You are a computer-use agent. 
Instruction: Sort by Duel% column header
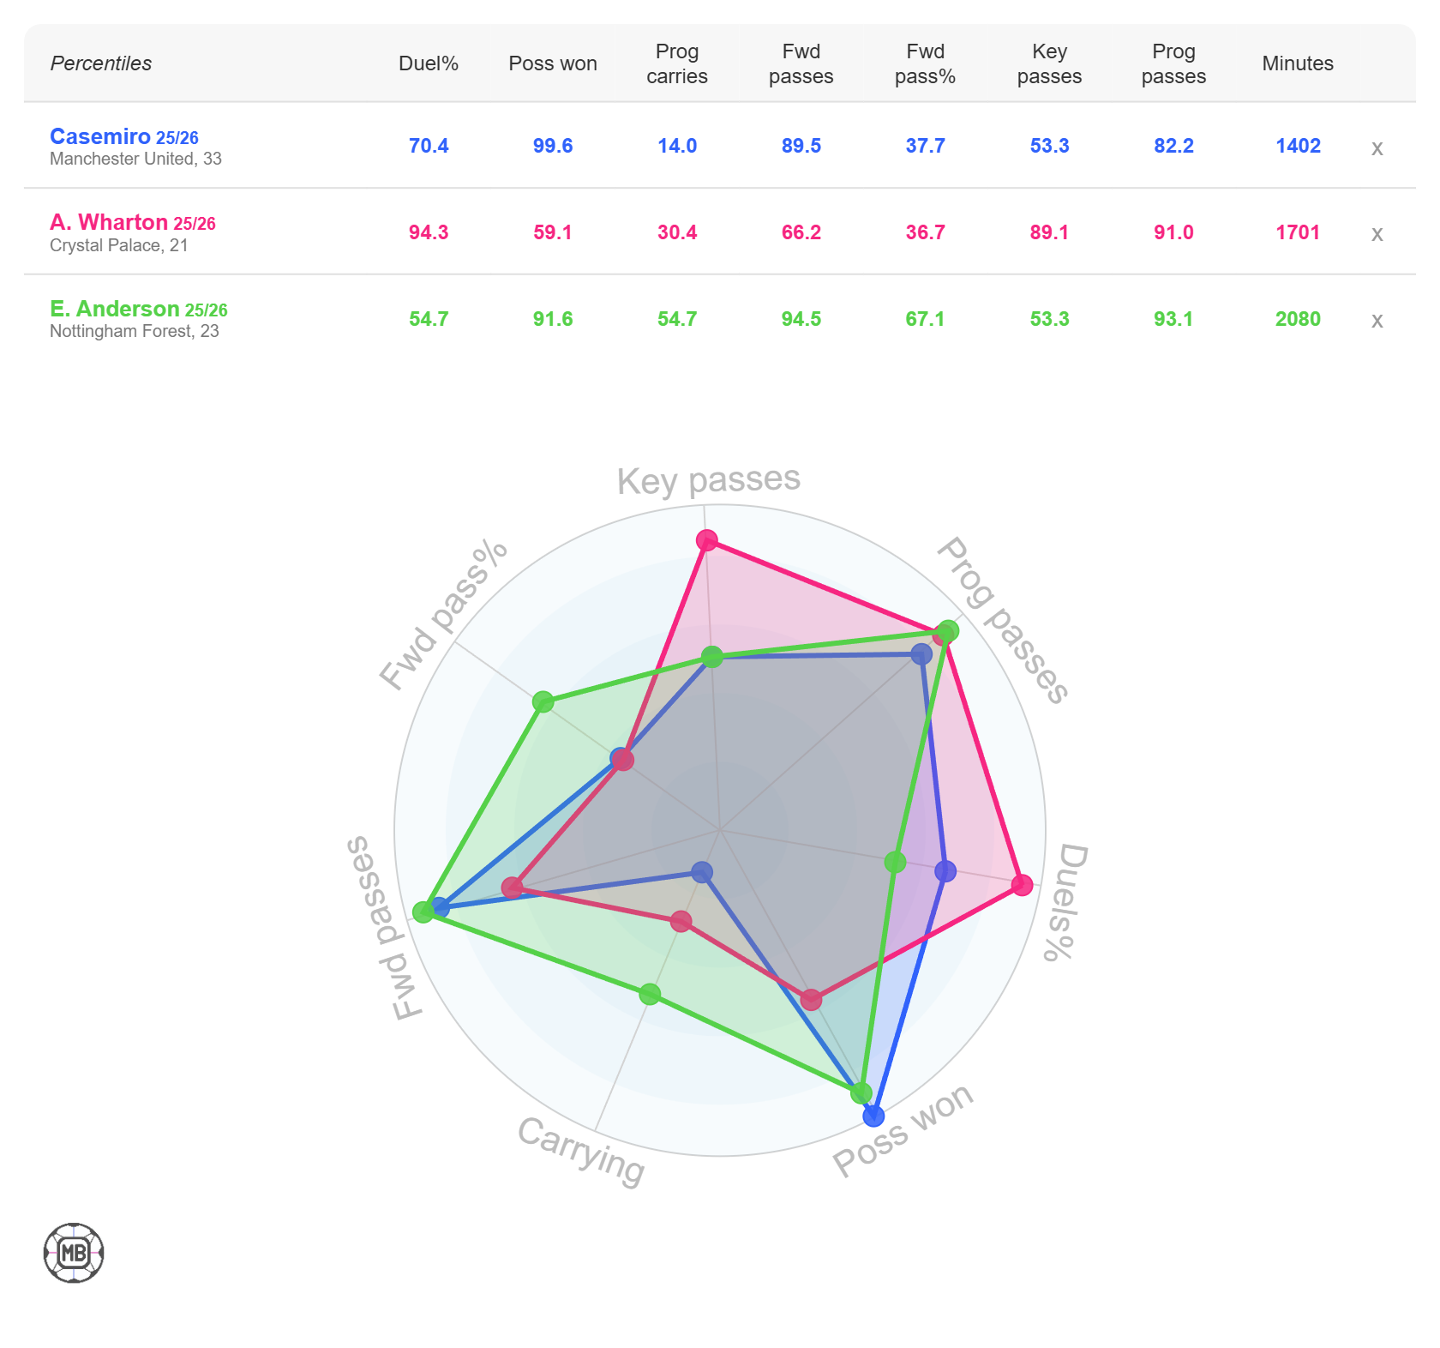click(429, 63)
